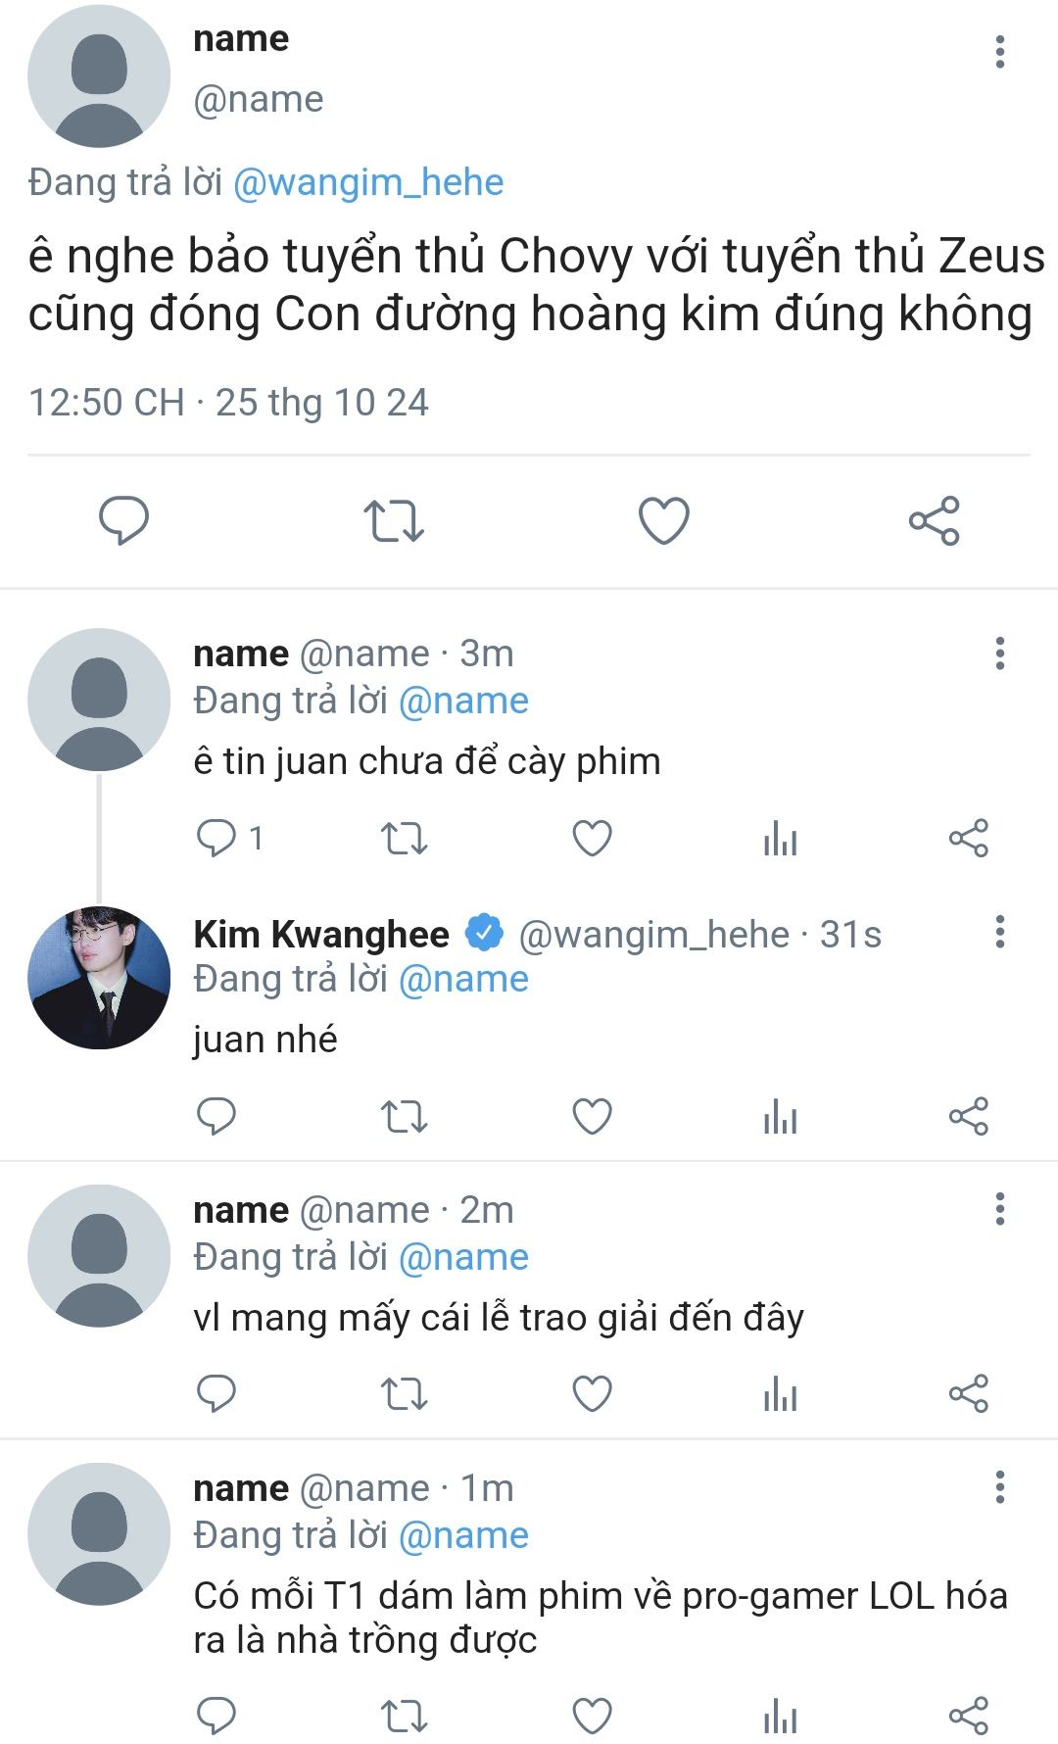The image size is (1058, 1744).
Task: Retweet Kim Kwanghee's 'juan nhé' reply
Action: (x=404, y=1116)
